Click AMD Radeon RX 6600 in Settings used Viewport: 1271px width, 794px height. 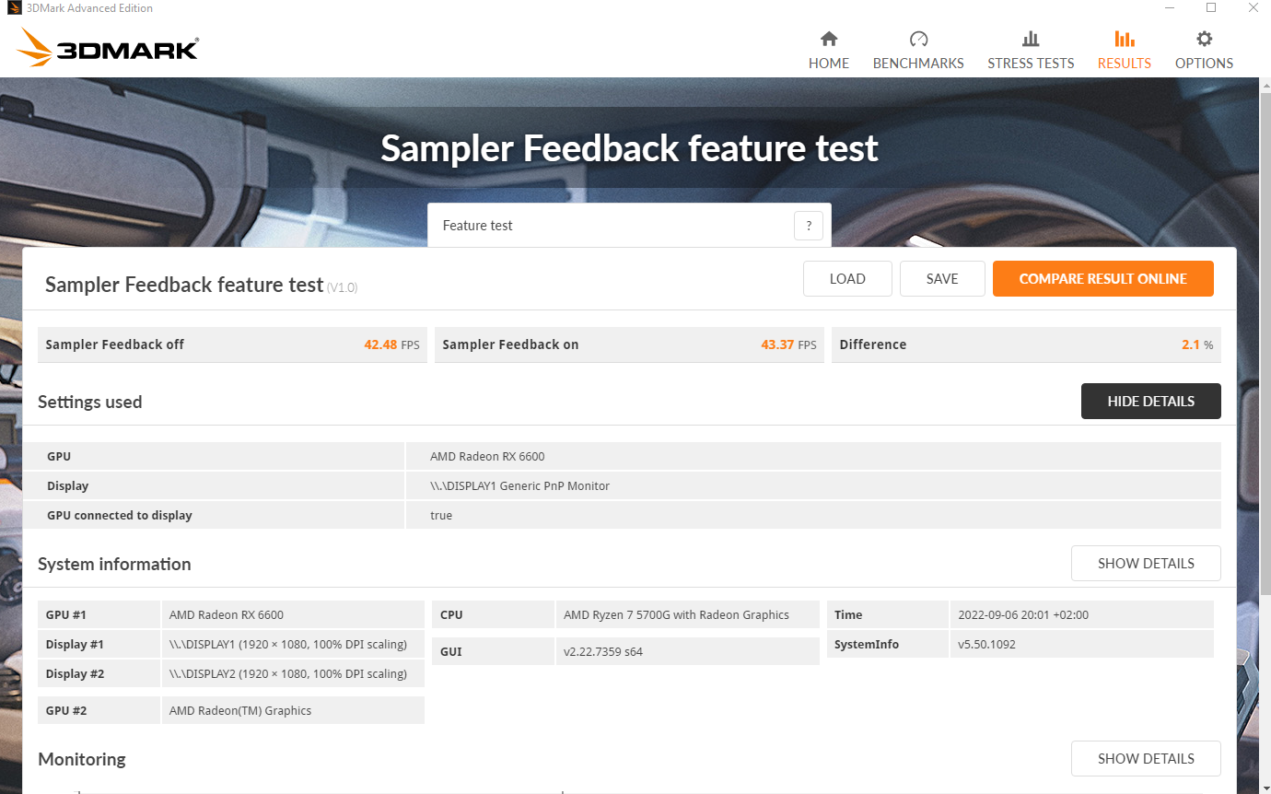point(487,456)
